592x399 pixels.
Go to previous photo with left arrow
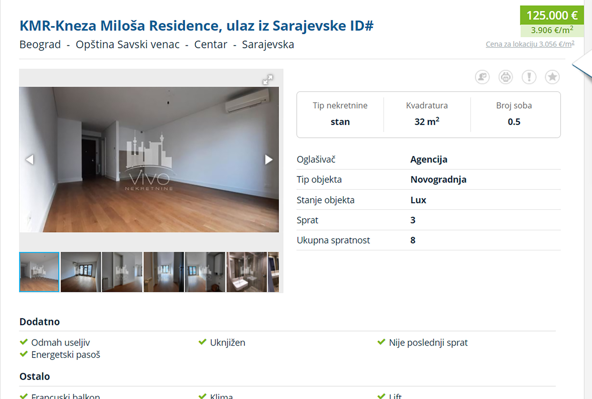point(30,160)
